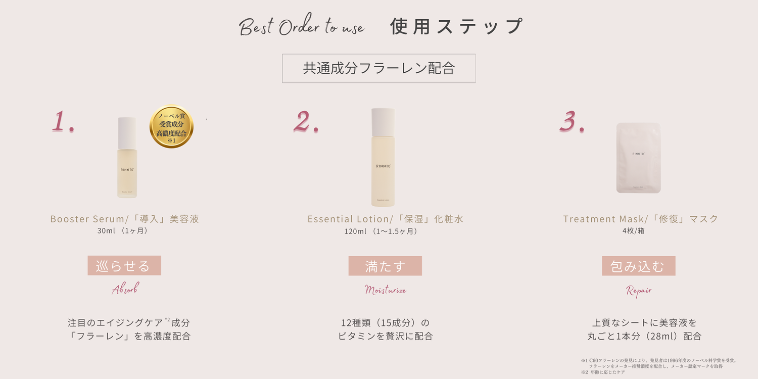Click the Best Order to use heading
758x379 pixels.
(302, 27)
